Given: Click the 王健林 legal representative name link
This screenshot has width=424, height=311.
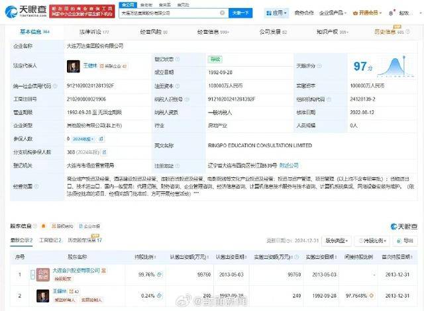Looking at the screenshot, I should point(89,66).
